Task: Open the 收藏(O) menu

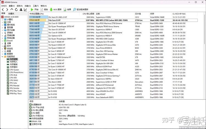Action: [28, 6]
